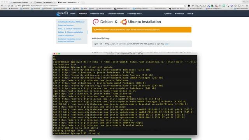Click 'Reading package lists... Done' in terminal
This screenshot has width=249, height=140.
pos(74,131)
